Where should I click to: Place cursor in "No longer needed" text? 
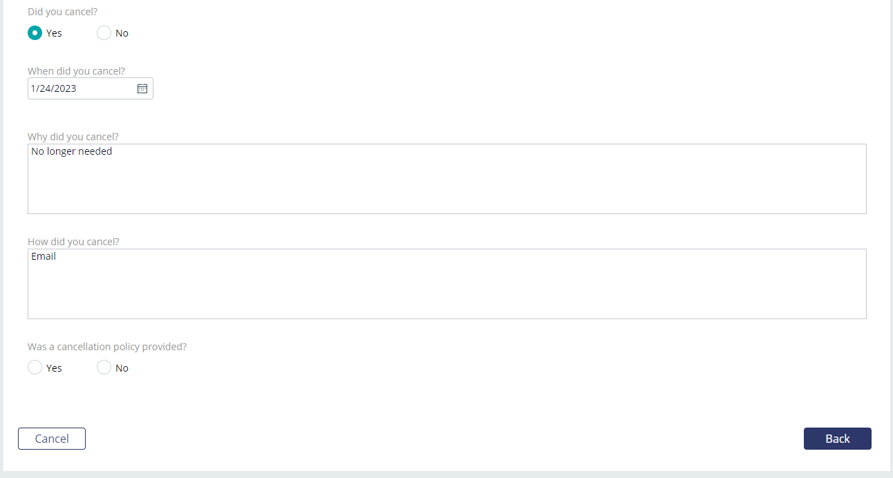(x=72, y=151)
